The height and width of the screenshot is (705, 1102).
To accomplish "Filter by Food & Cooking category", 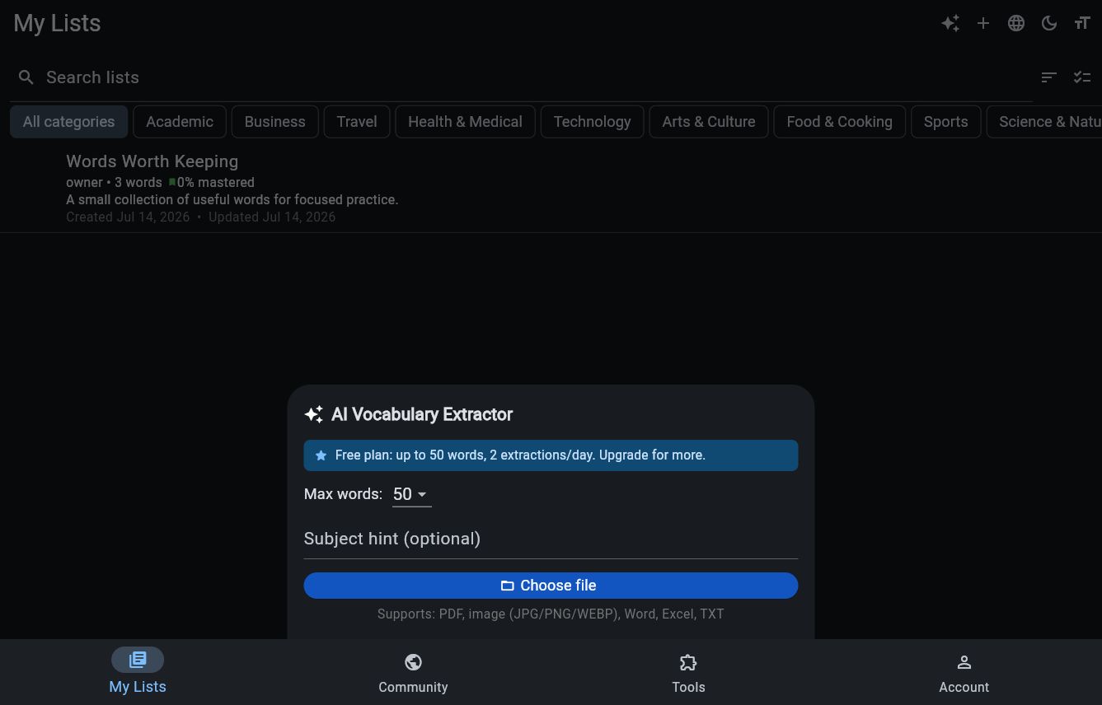I will (x=839, y=122).
